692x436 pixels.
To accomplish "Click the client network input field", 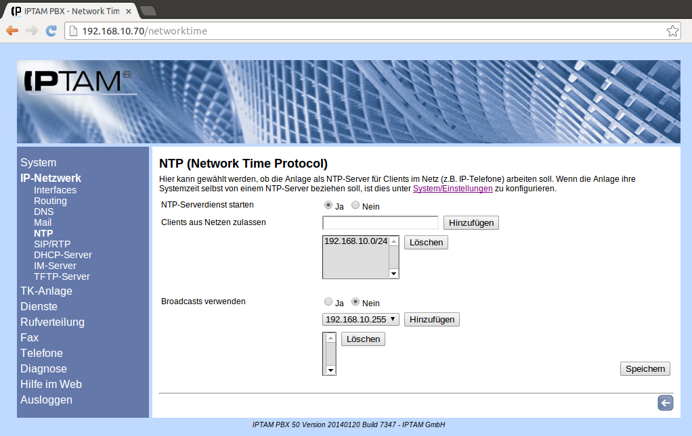I will [381, 223].
